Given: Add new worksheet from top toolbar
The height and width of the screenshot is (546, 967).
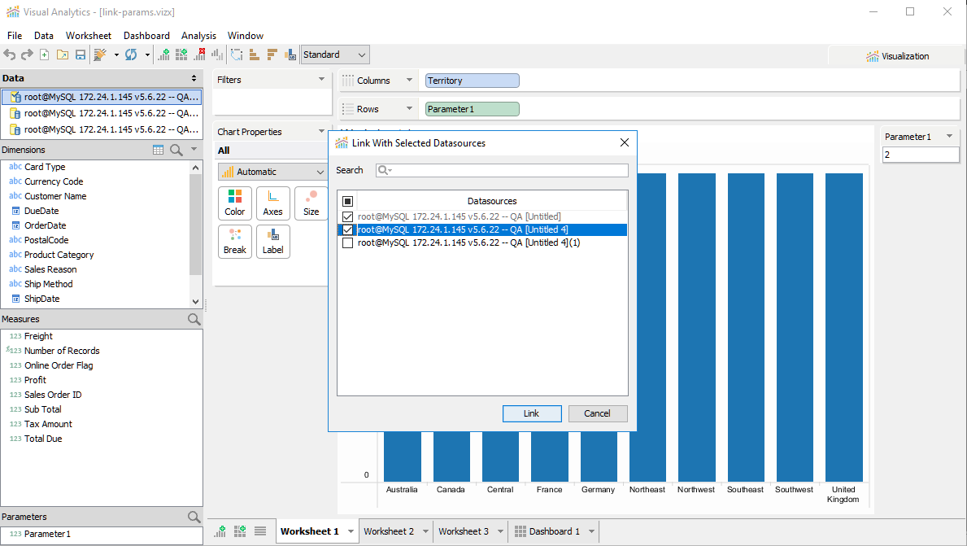Looking at the screenshot, I should click(164, 55).
